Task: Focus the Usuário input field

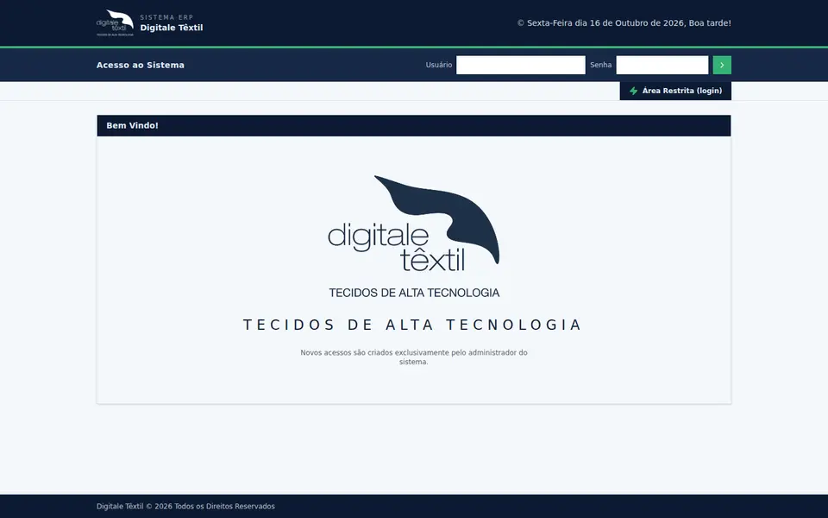Action: pyautogui.click(x=521, y=65)
